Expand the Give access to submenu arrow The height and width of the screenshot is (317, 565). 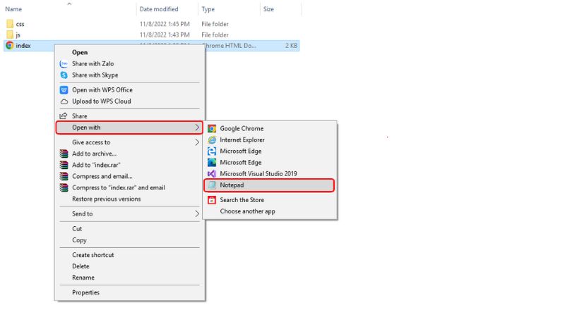(x=197, y=142)
